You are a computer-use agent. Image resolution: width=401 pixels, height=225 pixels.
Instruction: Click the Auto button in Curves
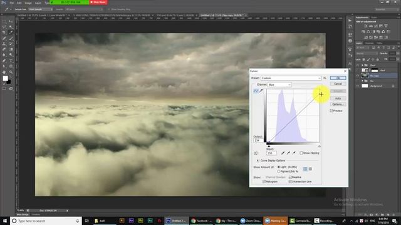[x=338, y=98]
